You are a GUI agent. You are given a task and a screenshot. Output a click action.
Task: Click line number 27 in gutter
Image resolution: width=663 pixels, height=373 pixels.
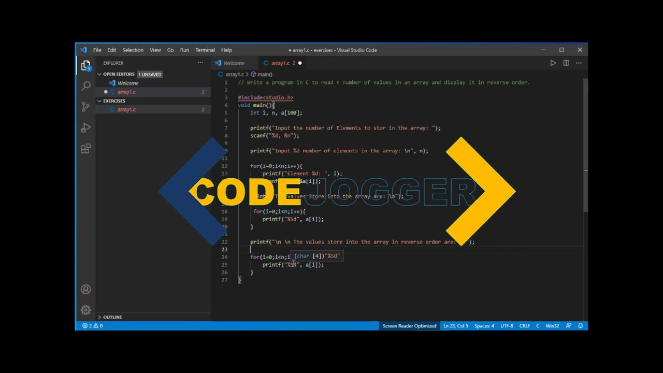pyautogui.click(x=224, y=280)
